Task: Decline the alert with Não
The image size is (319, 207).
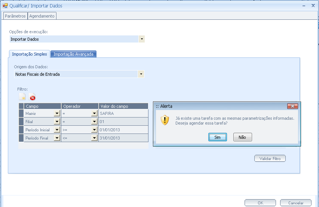Action: pos(242,137)
